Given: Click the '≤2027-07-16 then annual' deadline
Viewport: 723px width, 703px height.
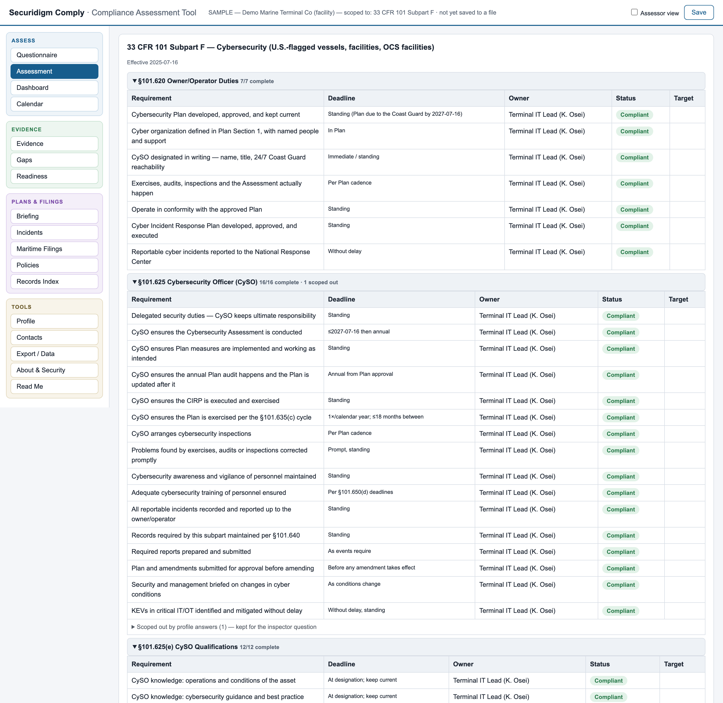Looking at the screenshot, I should 358,332.
